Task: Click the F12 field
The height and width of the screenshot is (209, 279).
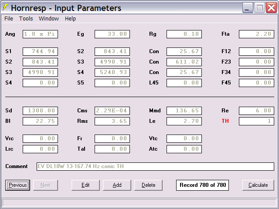Action: click(x=256, y=51)
